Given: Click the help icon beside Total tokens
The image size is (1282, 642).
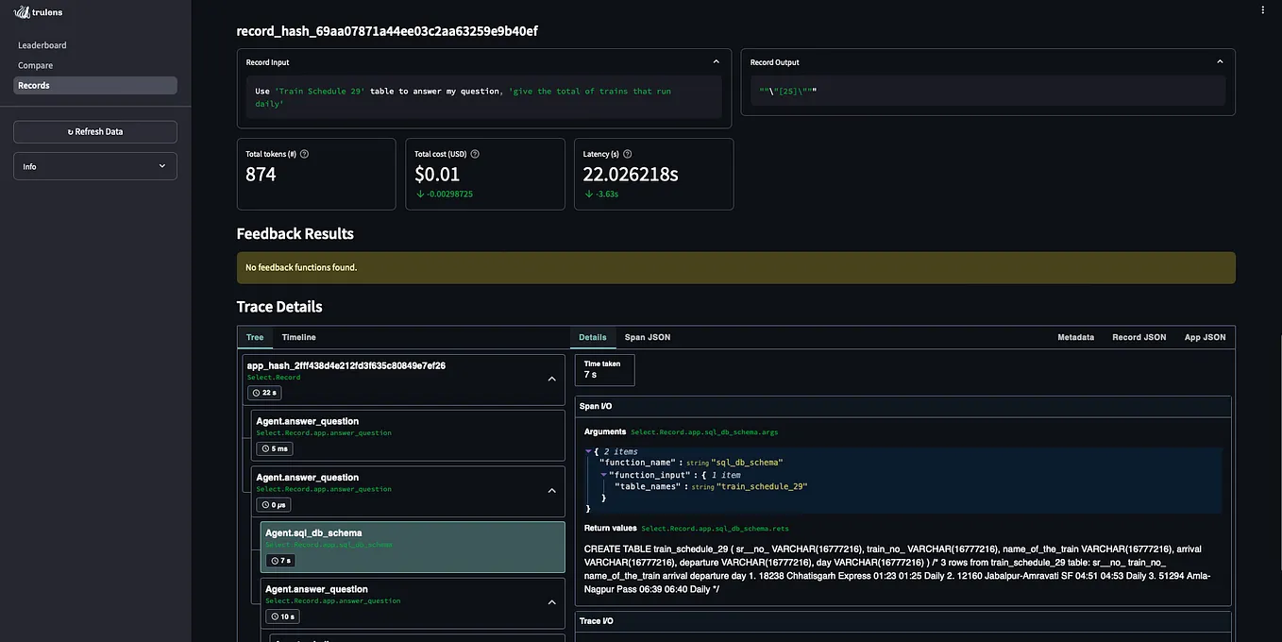Looking at the screenshot, I should [303, 153].
